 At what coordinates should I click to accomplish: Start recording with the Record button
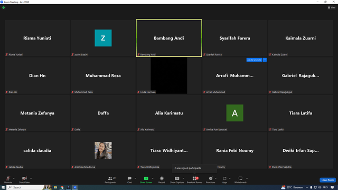click(x=162, y=179)
